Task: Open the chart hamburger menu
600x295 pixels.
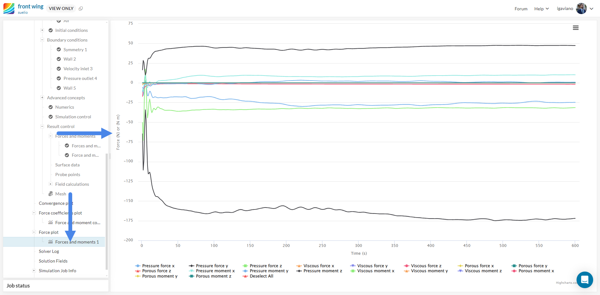Action: (x=576, y=28)
